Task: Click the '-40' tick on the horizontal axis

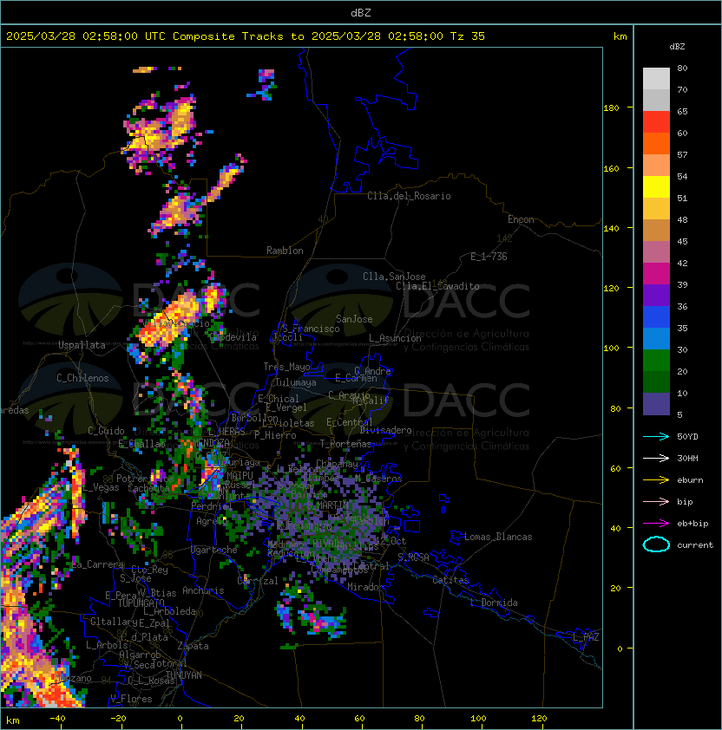Action: [x=58, y=719]
